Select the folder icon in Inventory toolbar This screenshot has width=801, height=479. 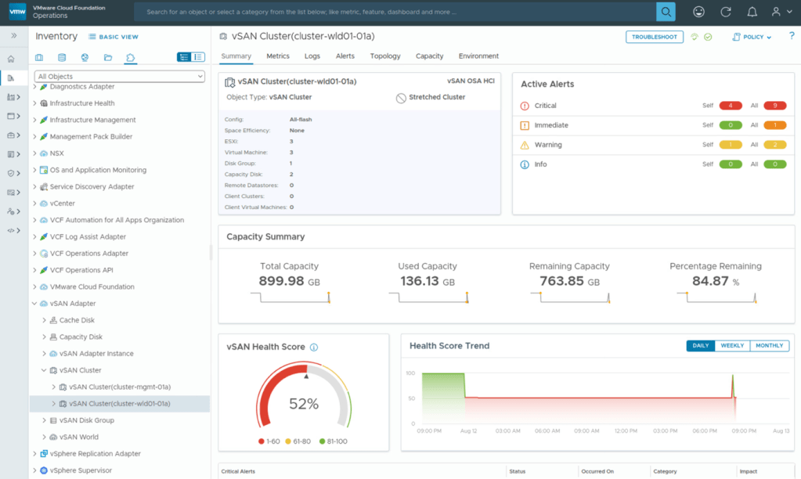[108, 57]
